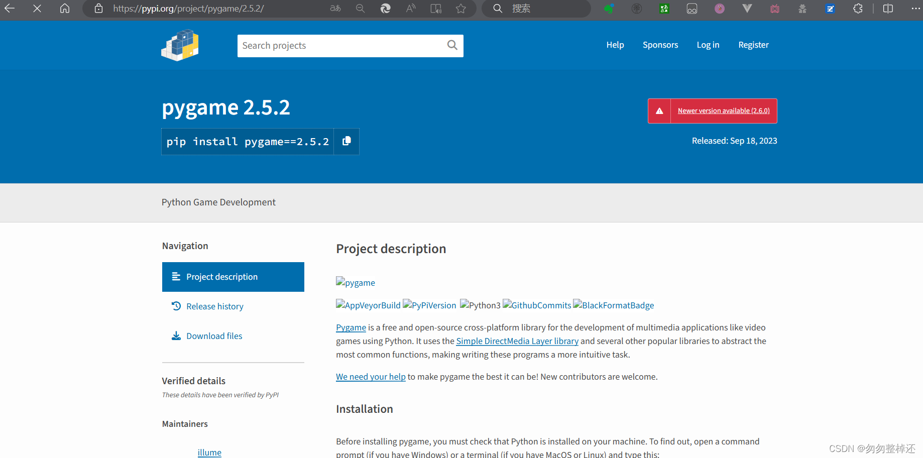The image size is (923, 458).
Task: Open the We need your help link
Action: click(x=371, y=377)
